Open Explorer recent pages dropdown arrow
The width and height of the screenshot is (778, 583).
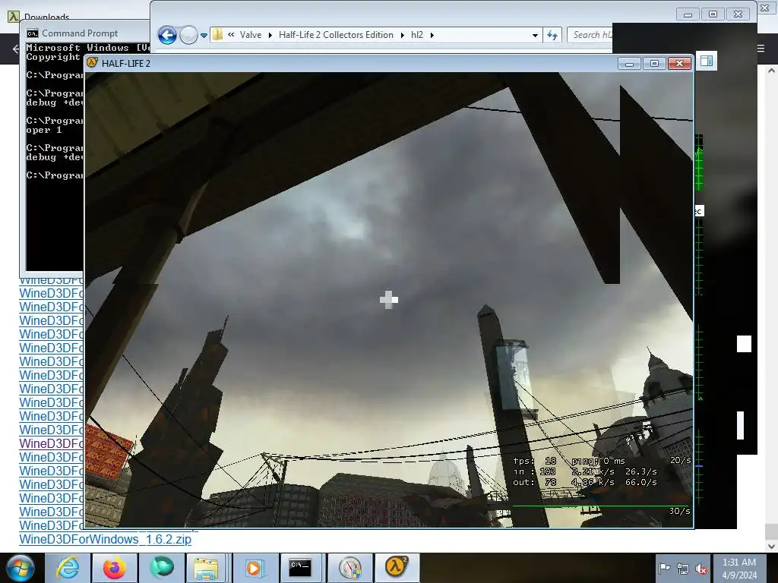coord(204,36)
